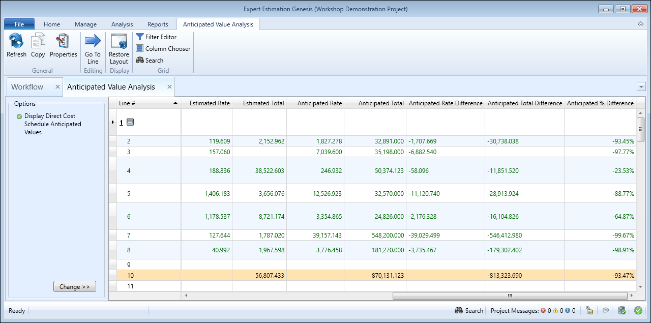Click the Copy icon in General group
The width and height of the screenshot is (651, 323).
point(38,42)
